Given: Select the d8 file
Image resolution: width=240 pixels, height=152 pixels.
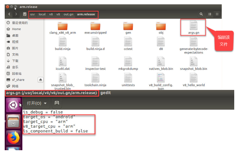Looking at the screenshot, I should coord(161,44).
